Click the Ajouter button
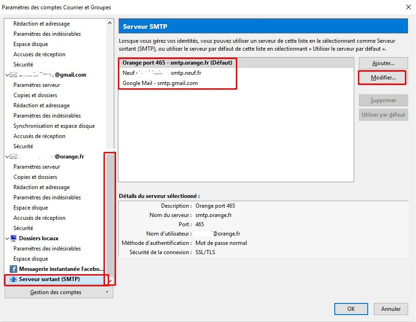The width and height of the screenshot is (416, 322). 383,63
